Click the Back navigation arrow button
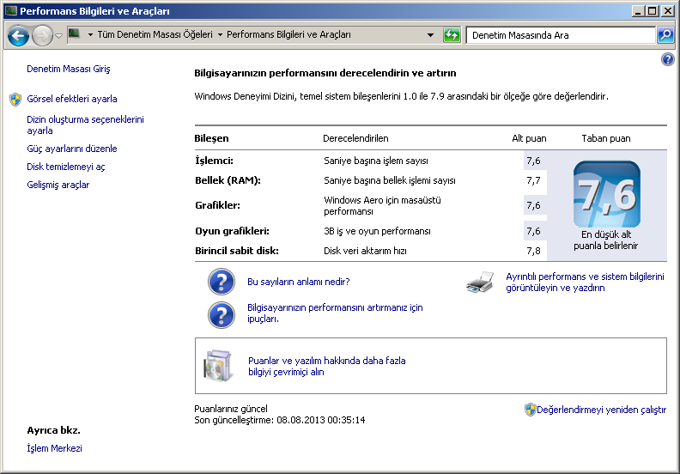 19,35
